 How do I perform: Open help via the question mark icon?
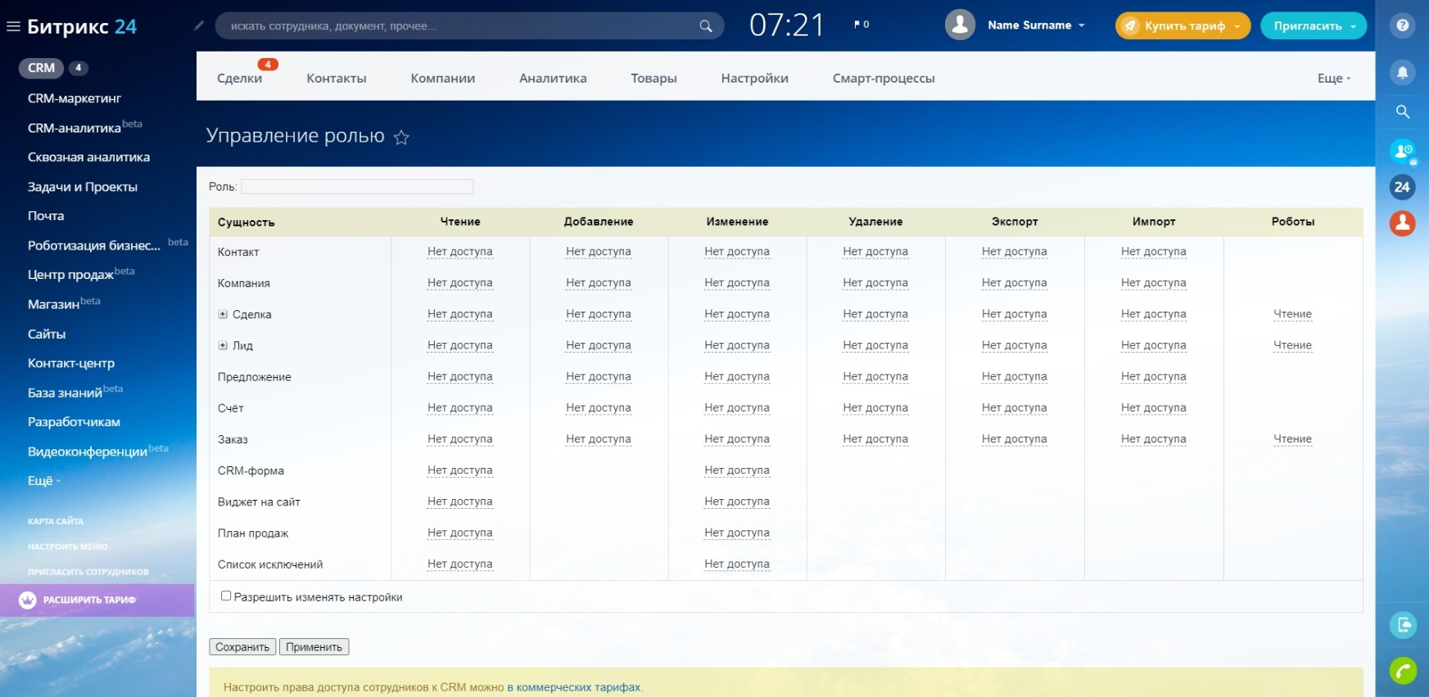click(1403, 25)
